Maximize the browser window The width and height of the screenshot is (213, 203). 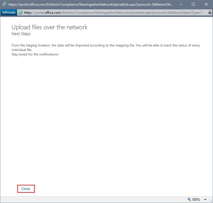193,4
